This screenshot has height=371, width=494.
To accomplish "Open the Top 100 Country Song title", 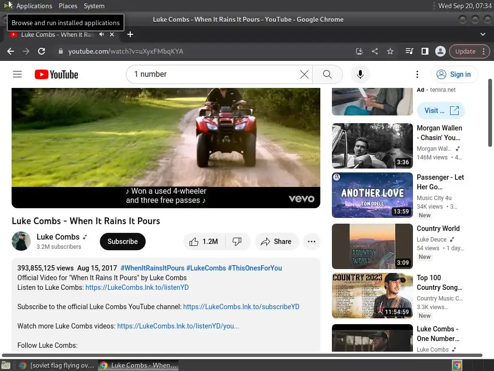I will pyautogui.click(x=439, y=283).
